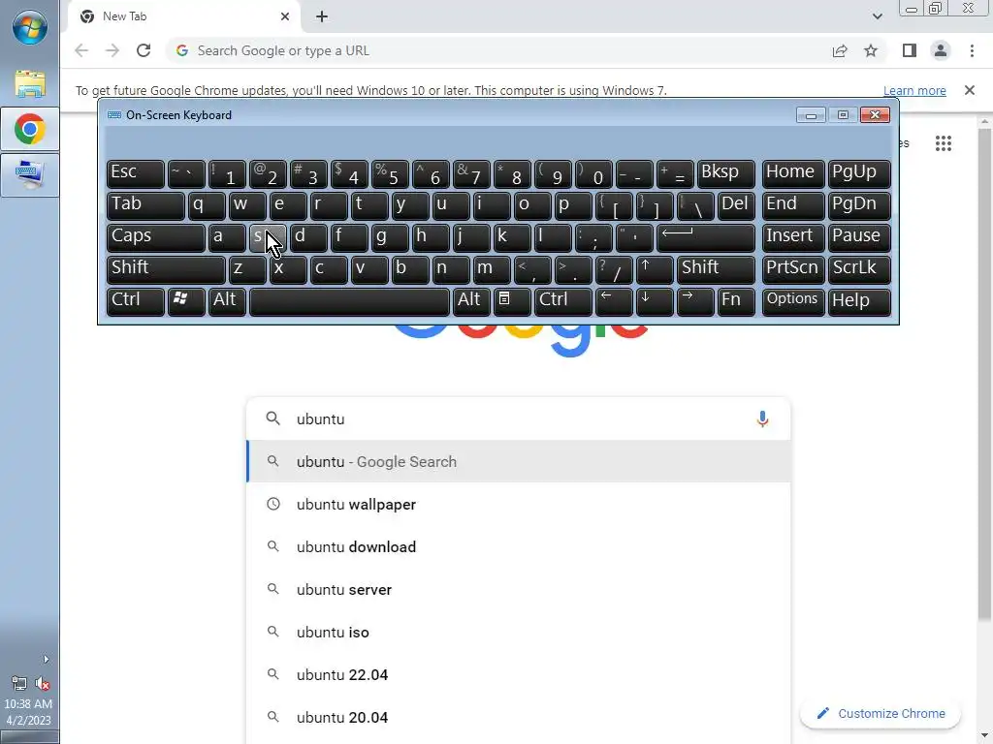The height and width of the screenshot is (744, 993).
Task: Click the Customize Chrome button
Action: pyautogui.click(x=881, y=714)
